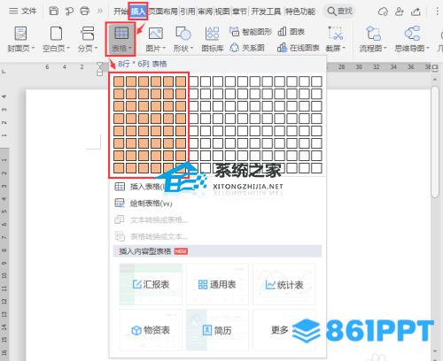The height and width of the screenshot is (361, 443).
Task: Open the 表格 table insert button
Action: tap(120, 39)
